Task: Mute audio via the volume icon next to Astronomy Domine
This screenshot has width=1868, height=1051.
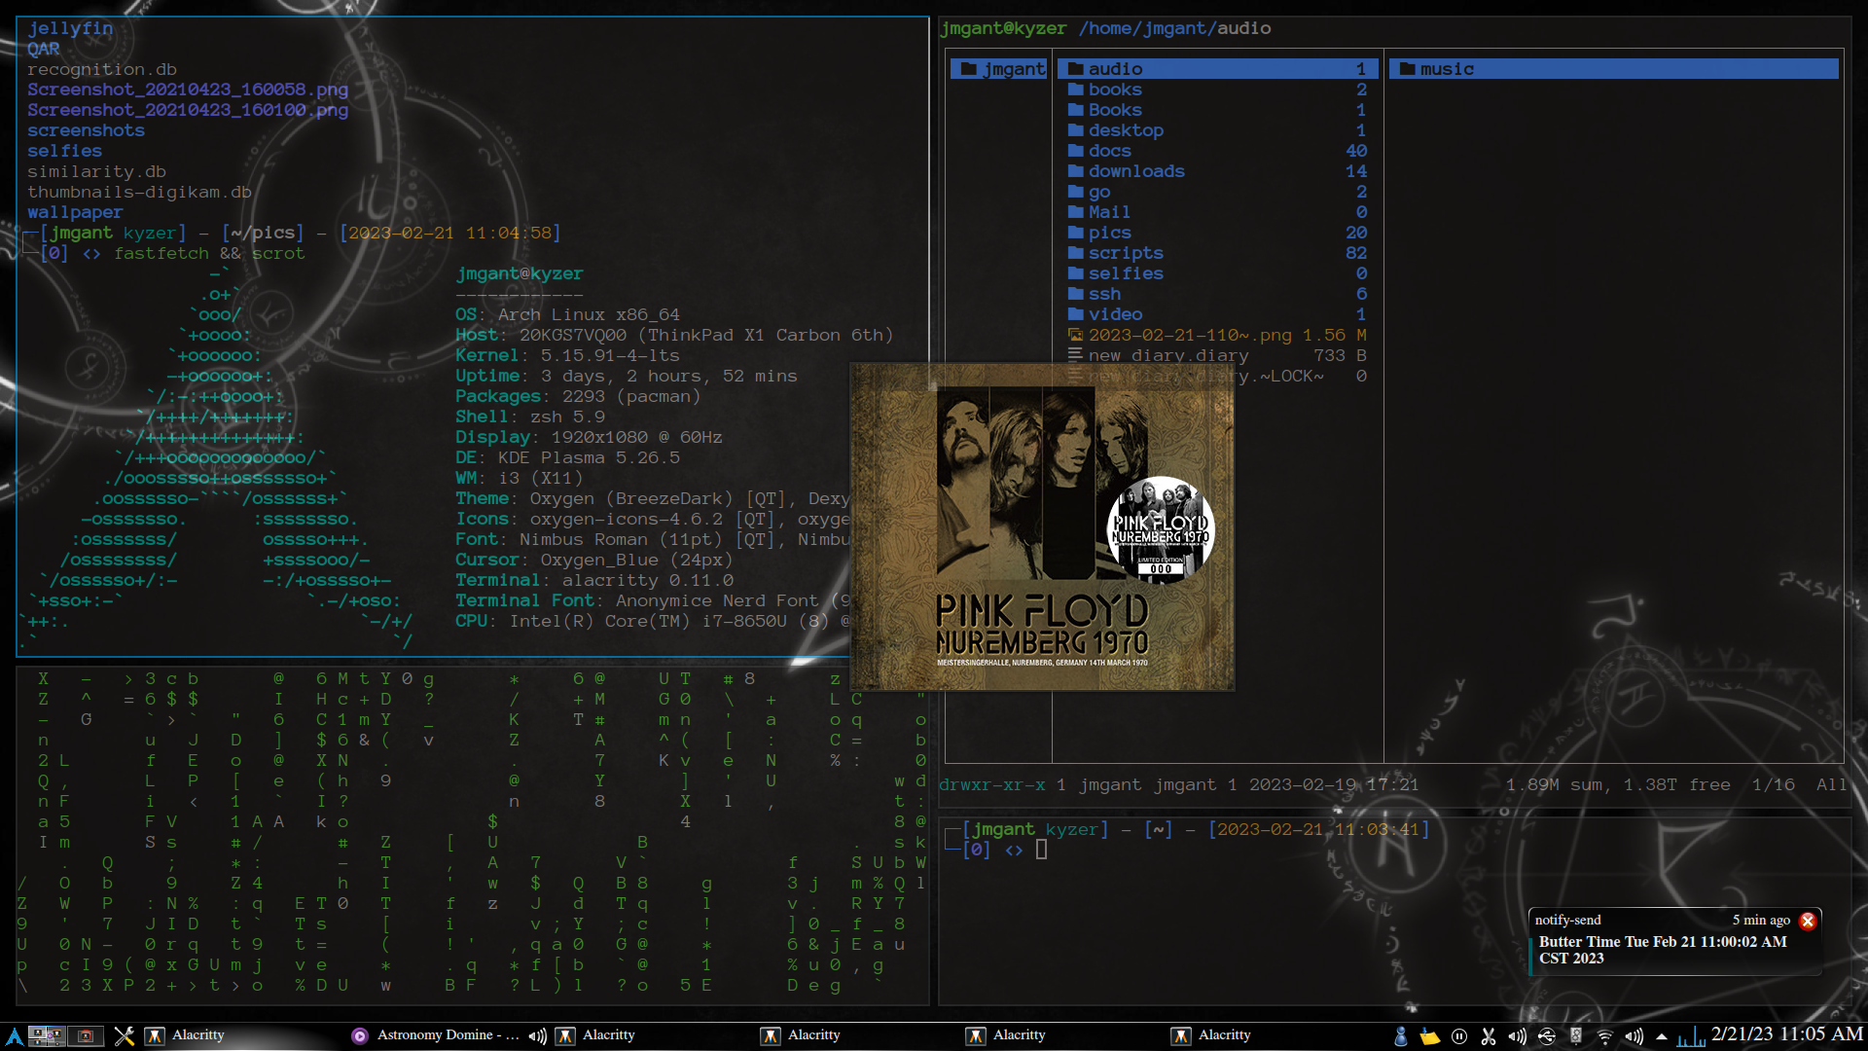Action: click(536, 1035)
